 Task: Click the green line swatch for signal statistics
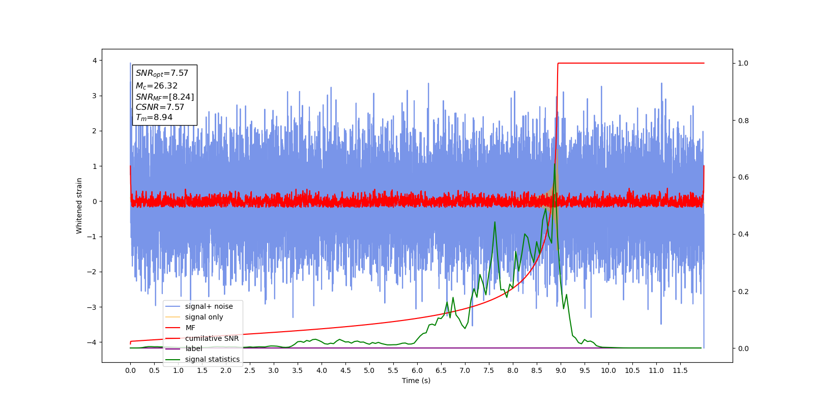point(173,359)
